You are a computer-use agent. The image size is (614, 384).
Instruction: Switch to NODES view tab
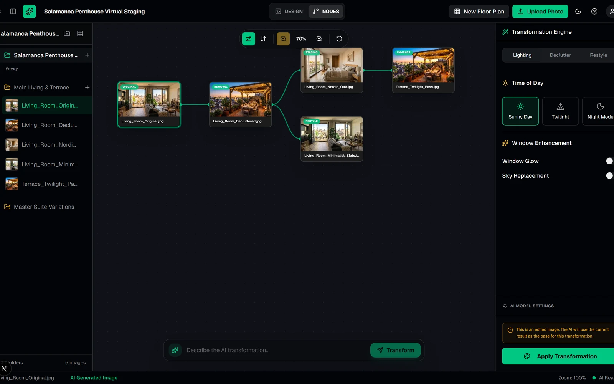(x=326, y=12)
